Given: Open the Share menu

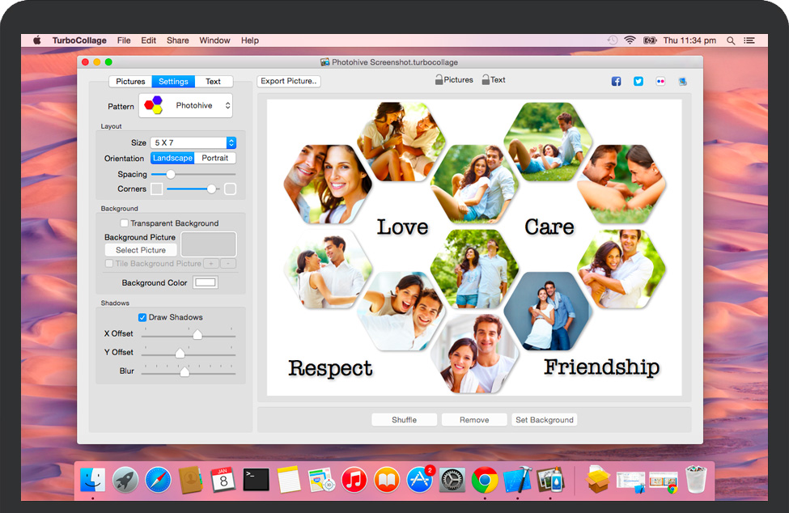Looking at the screenshot, I should [x=177, y=40].
